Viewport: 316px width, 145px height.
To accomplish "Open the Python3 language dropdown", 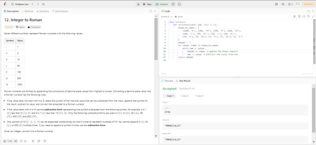I will point(167,17).
